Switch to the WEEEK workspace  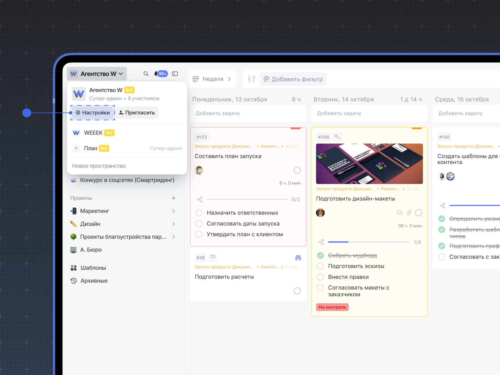pos(93,133)
